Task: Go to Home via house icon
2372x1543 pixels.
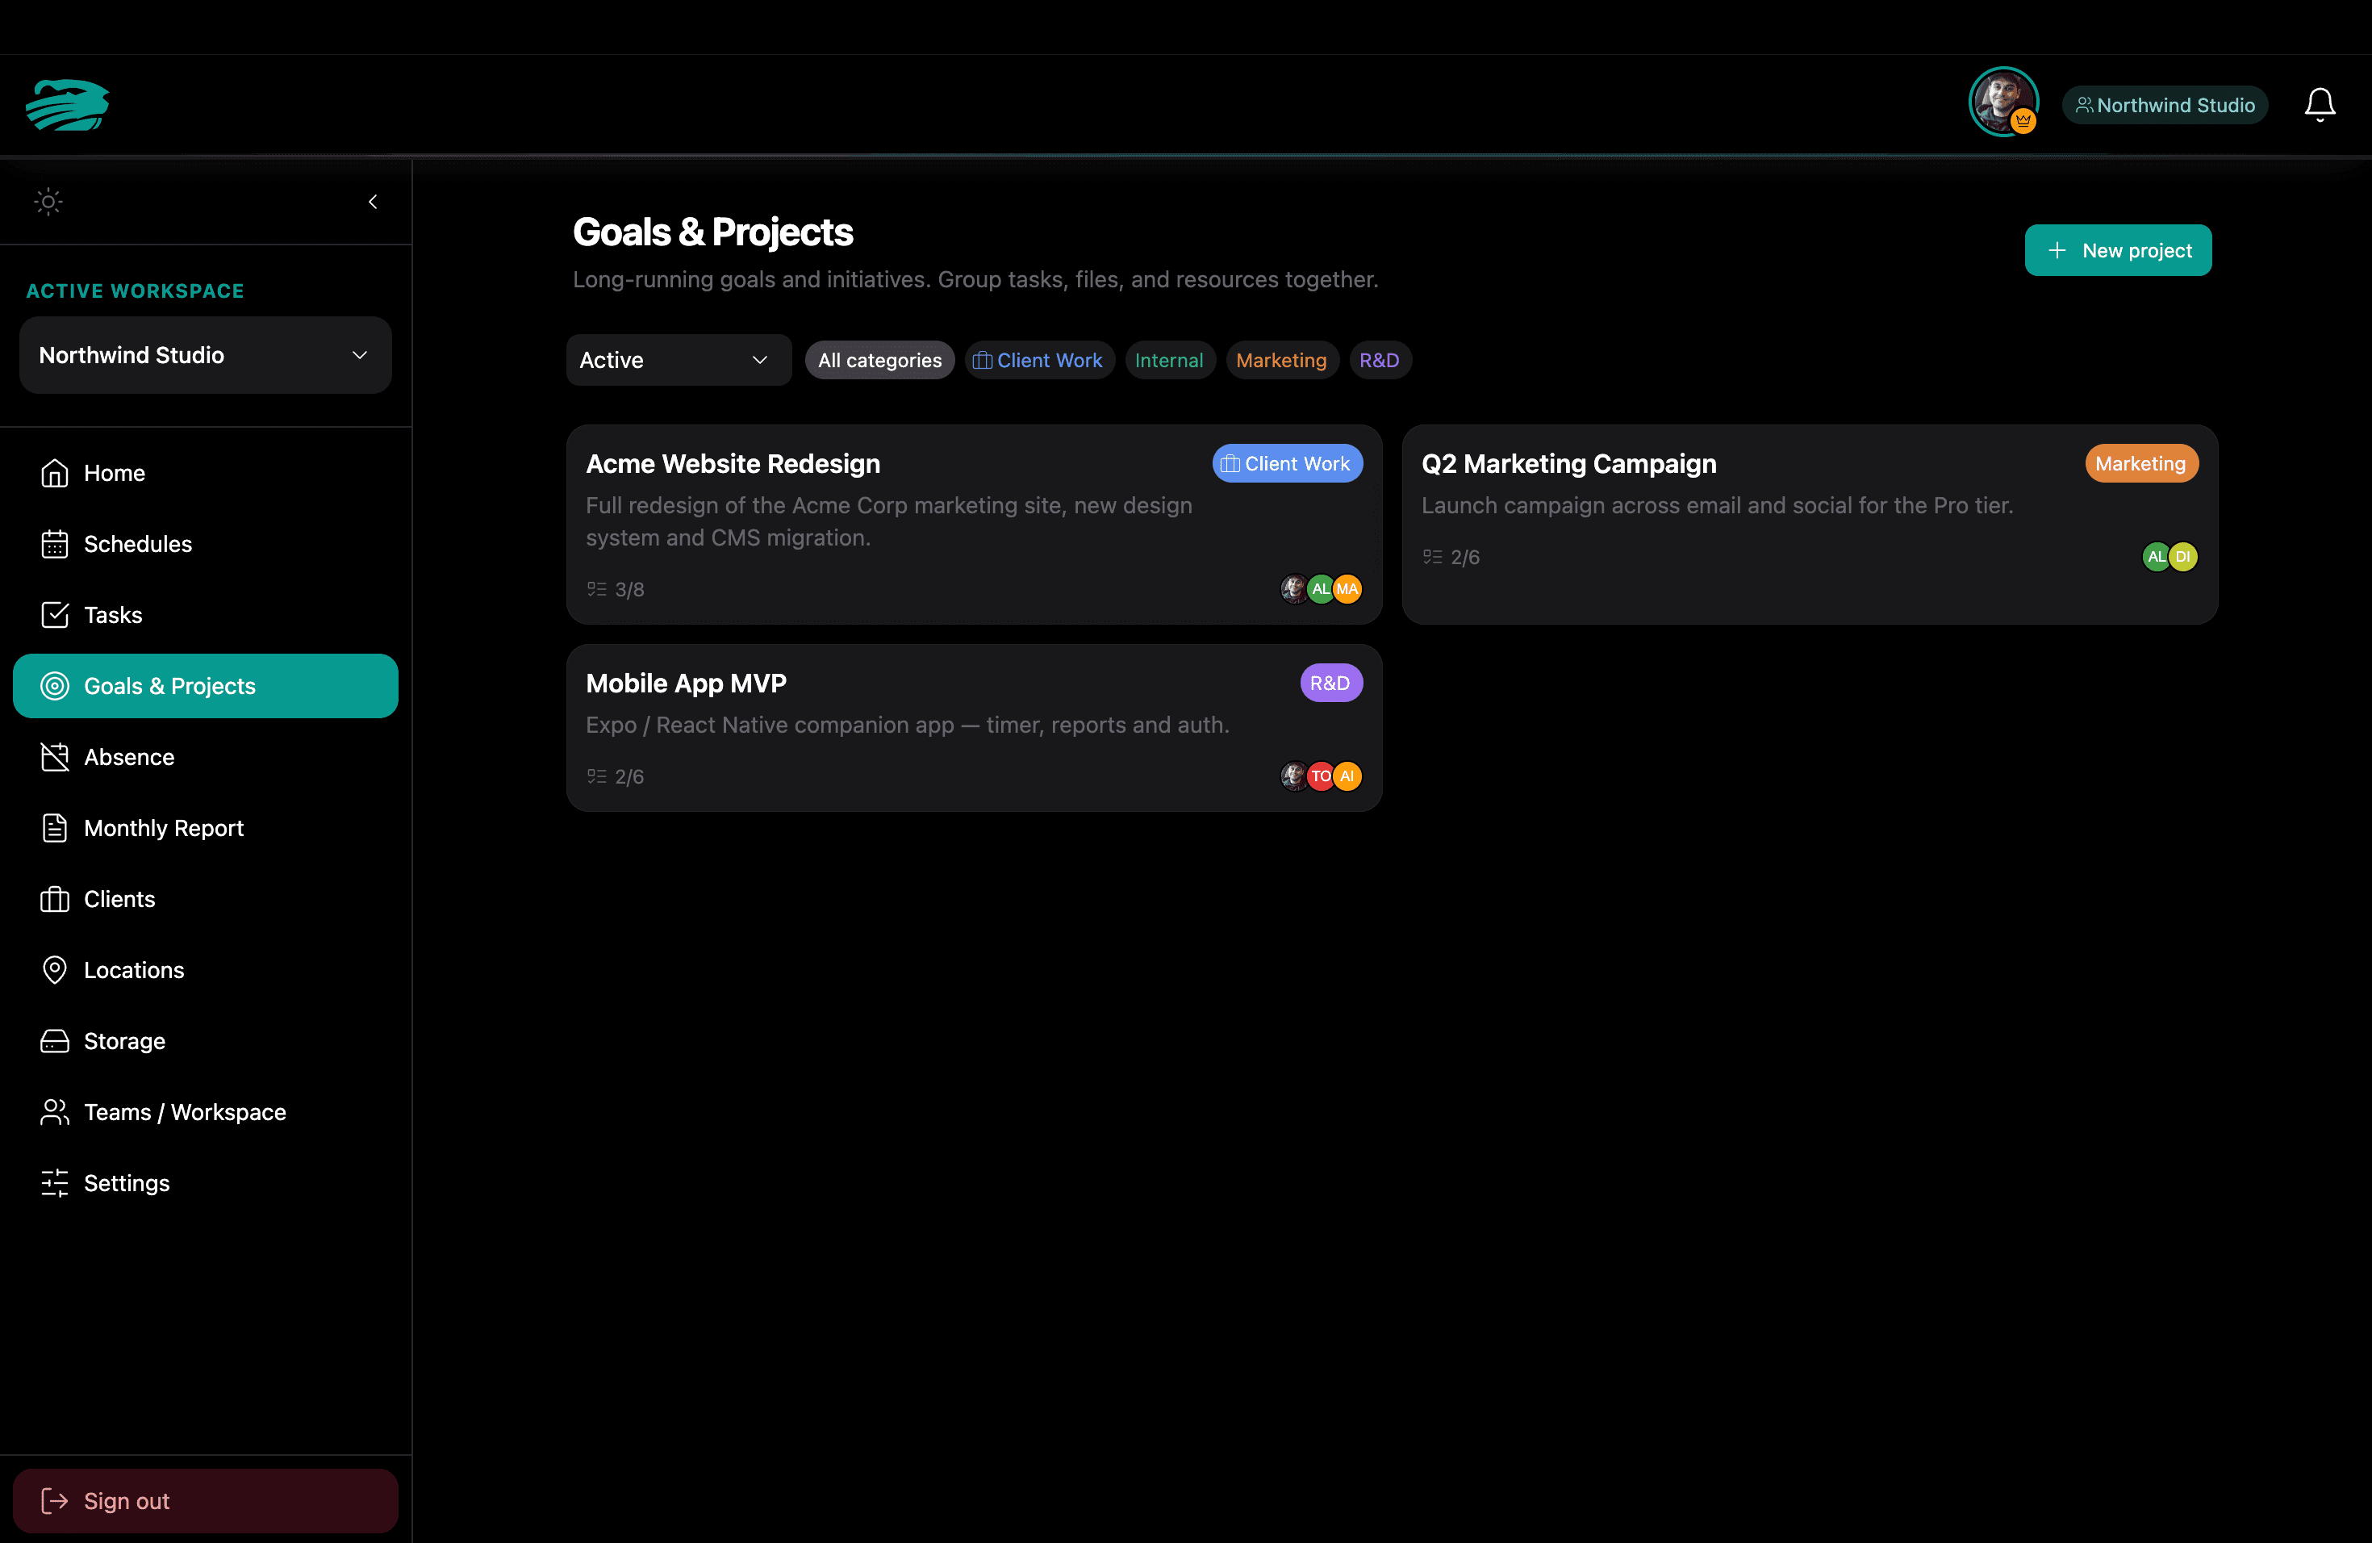Action: click(55, 472)
